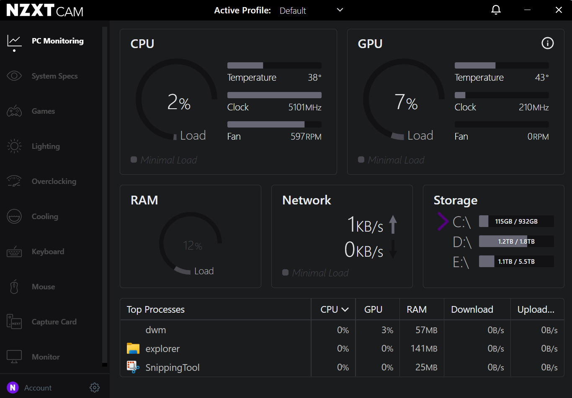Click the CPU fan speed bar
The width and height of the screenshot is (572, 398).
tap(274, 124)
